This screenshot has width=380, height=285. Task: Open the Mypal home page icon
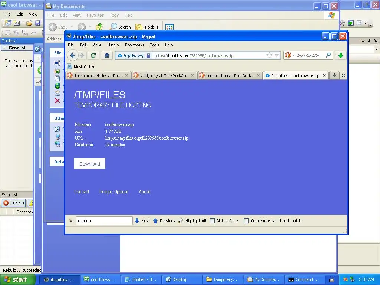(x=107, y=56)
